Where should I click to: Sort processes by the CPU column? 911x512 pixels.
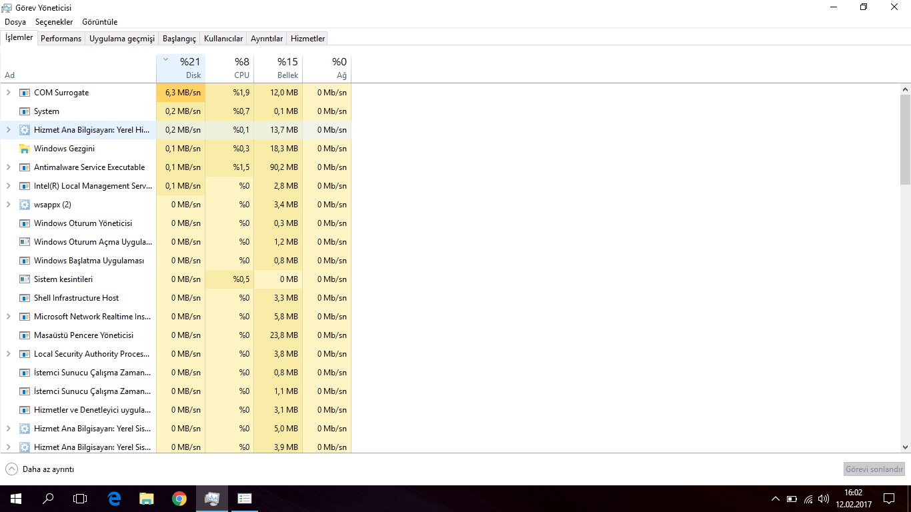(230, 68)
